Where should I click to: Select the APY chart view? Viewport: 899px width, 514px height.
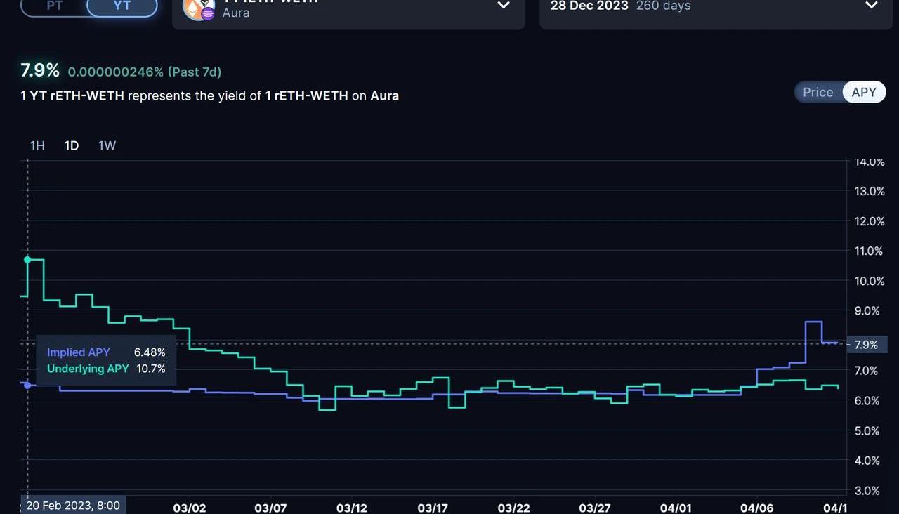[x=864, y=92]
